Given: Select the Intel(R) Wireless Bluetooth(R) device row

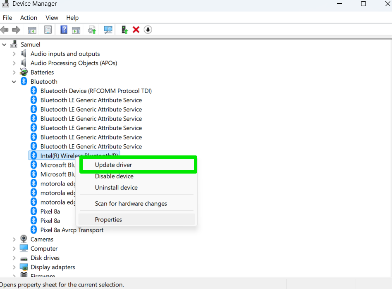Looking at the screenshot, I should click(x=74, y=155).
